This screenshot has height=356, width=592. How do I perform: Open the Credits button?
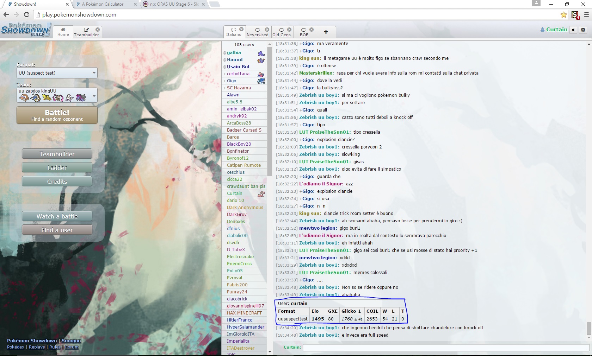click(x=57, y=182)
